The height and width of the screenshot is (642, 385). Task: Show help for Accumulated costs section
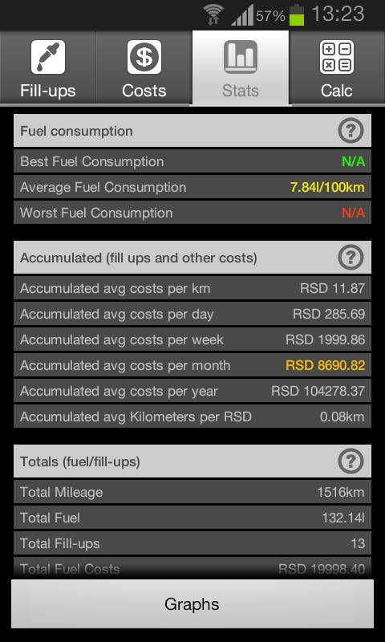(x=351, y=258)
